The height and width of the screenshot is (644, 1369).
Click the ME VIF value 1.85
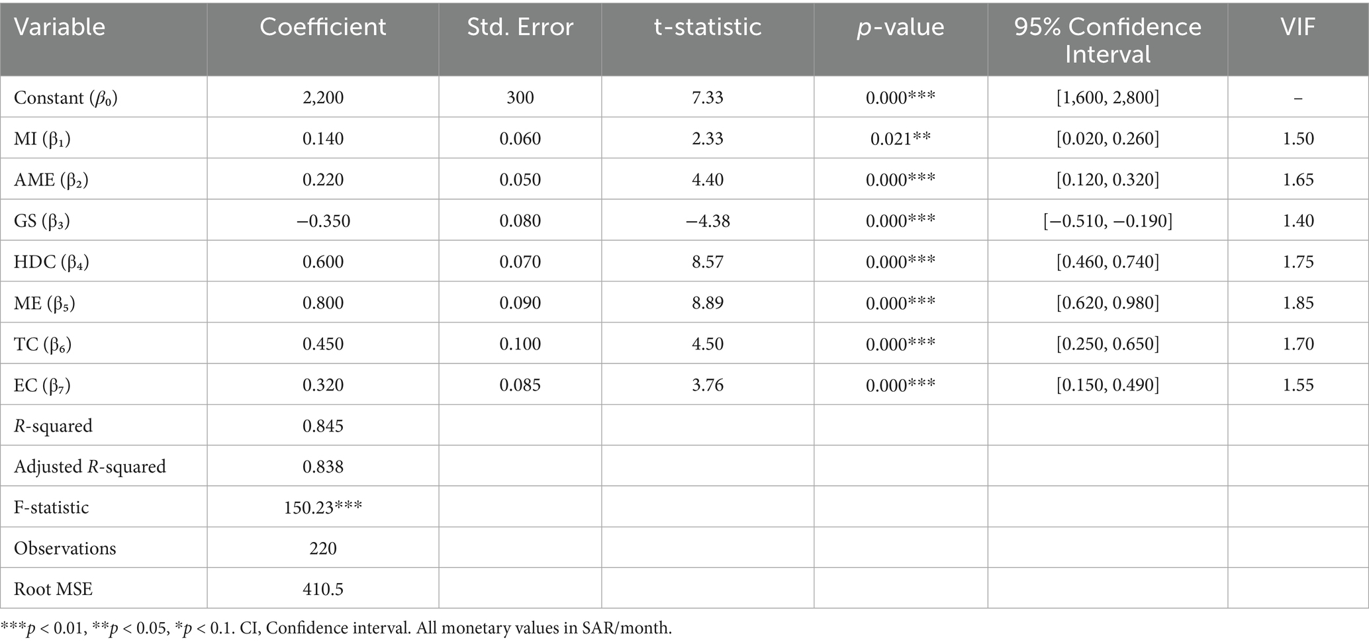pos(1298,303)
